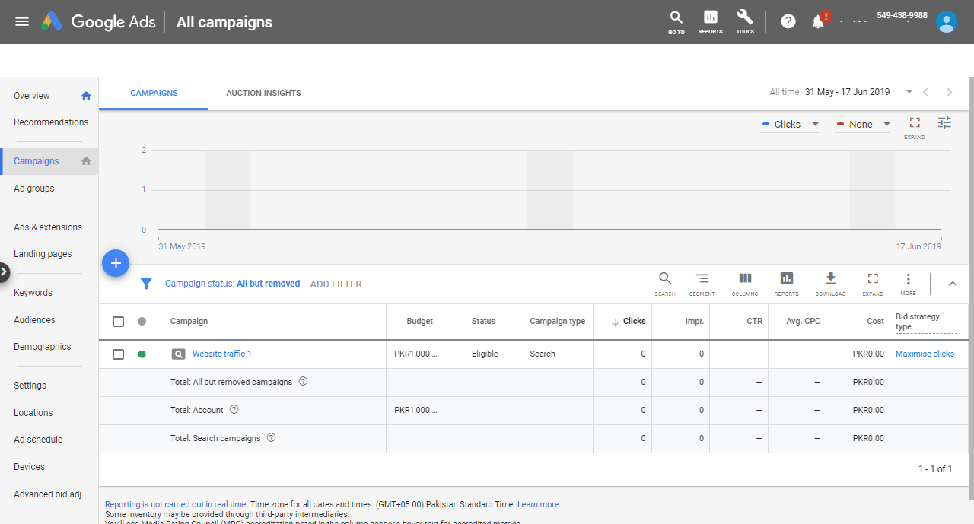Collapse the chart with the chevron arrow
974x524 pixels.
(x=952, y=284)
